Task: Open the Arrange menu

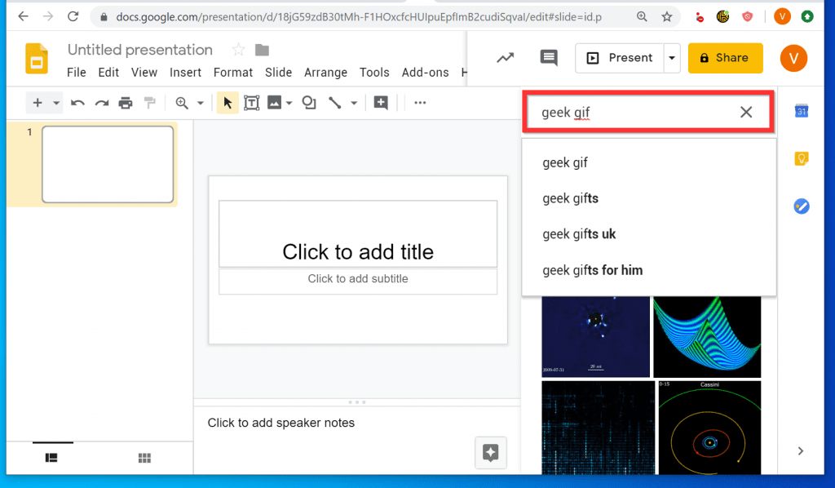Action: coord(325,73)
